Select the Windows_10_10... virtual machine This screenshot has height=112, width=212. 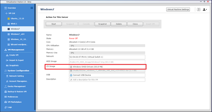coord(19,39)
